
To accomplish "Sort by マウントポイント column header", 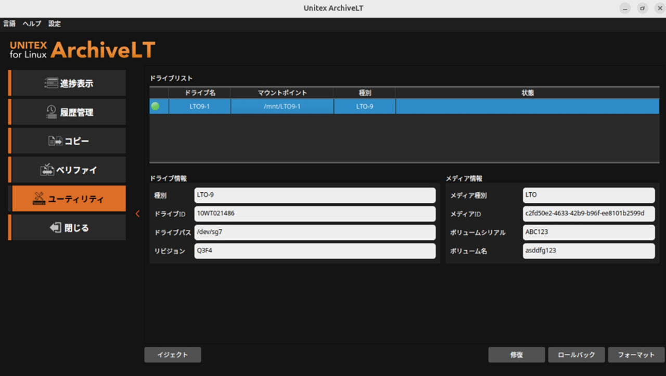I will click(282, 93).
